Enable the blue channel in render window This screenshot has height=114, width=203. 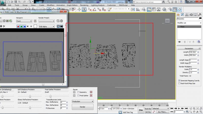[25, 26]
